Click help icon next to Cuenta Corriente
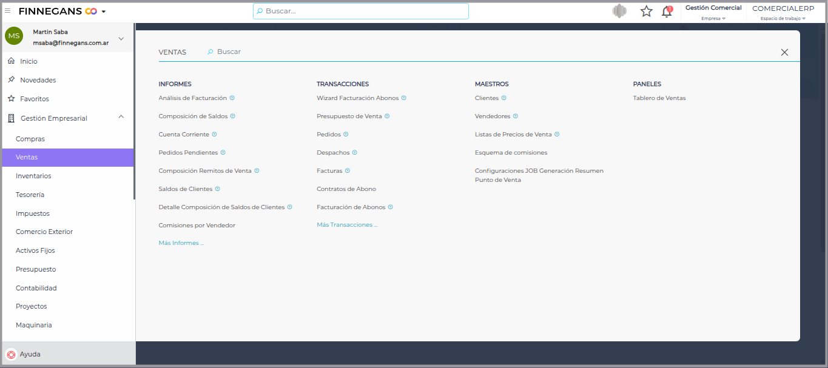The width and height of the screenshot is (828, 368). point(214,134)
